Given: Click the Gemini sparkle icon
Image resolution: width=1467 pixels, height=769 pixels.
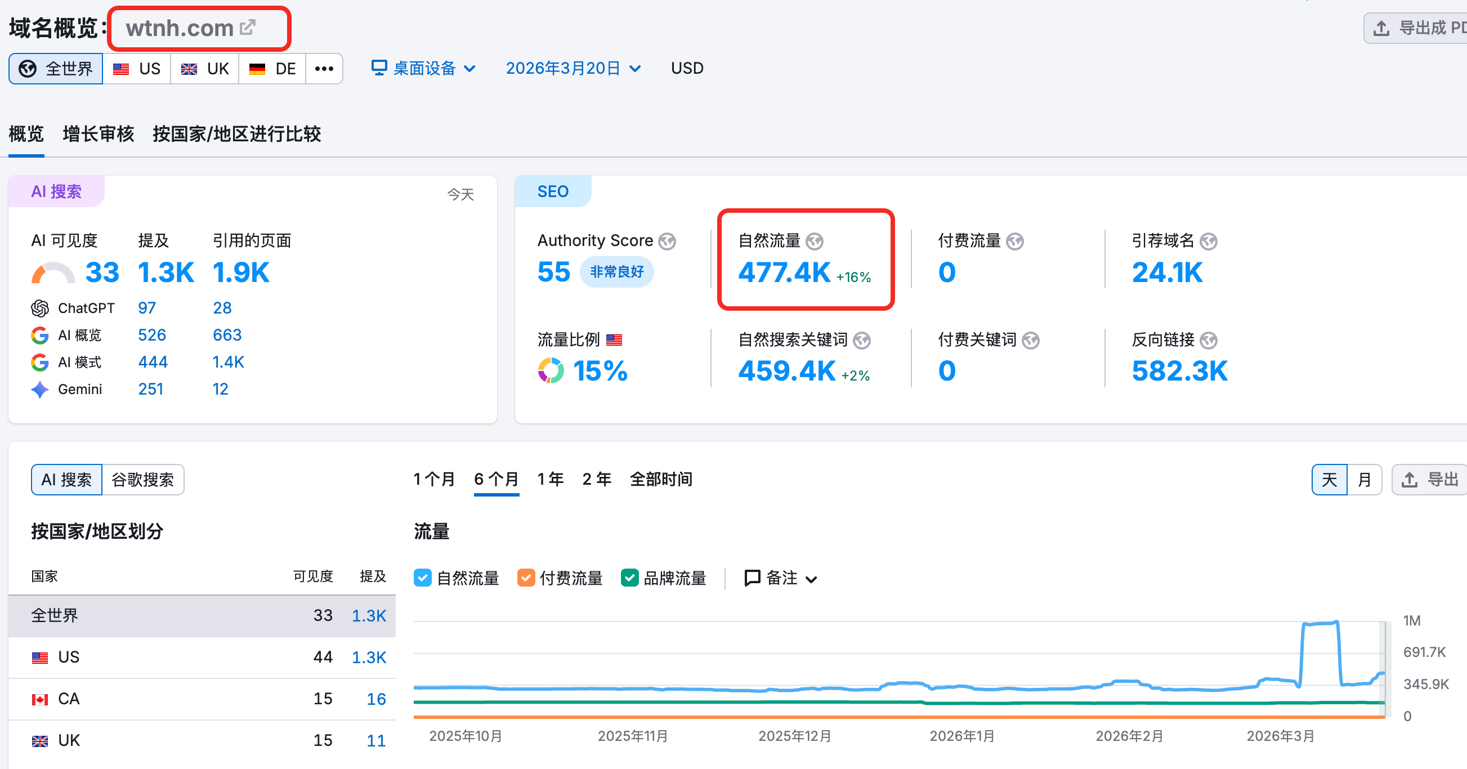Looking at the screenshot, I should point(40,390).
